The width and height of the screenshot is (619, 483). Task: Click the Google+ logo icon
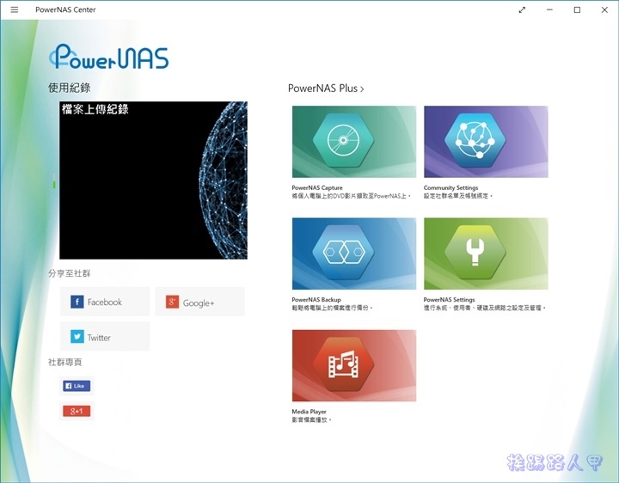tap(172, 302)
